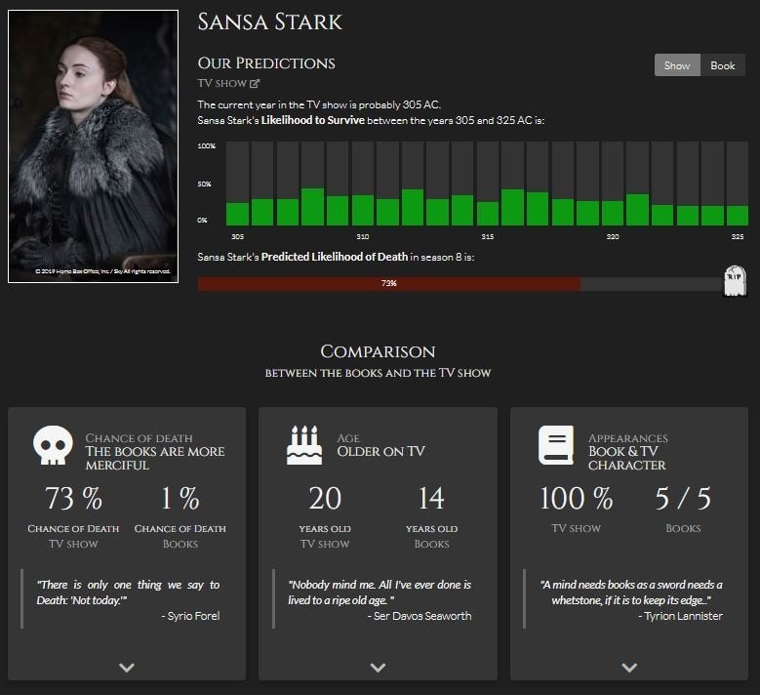Click 'Predicted Likelihood of Death' bold text
This screenshot has width=760, height=695.
click(335, 257)
